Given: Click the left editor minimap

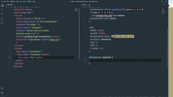Looking at the screenshot, I should pyautogui.click(x=76, y=10).
